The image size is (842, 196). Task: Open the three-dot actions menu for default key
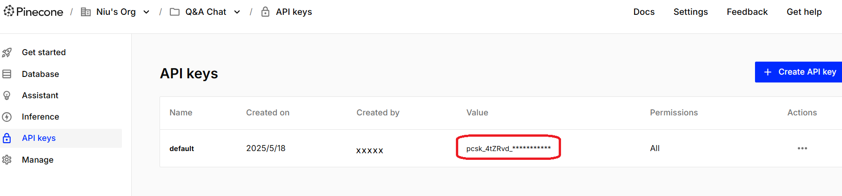pos(802,148)
